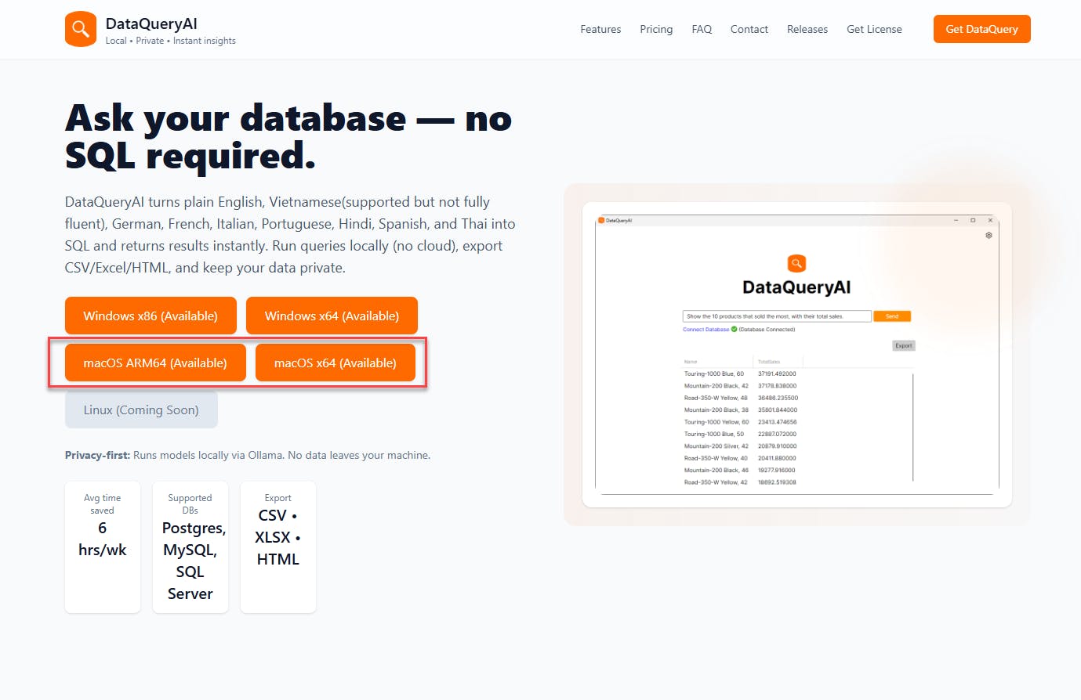Go to the Pricing section
Image resolution: width=1081 pixels, height=700 pixels.
tap(656, 29)
